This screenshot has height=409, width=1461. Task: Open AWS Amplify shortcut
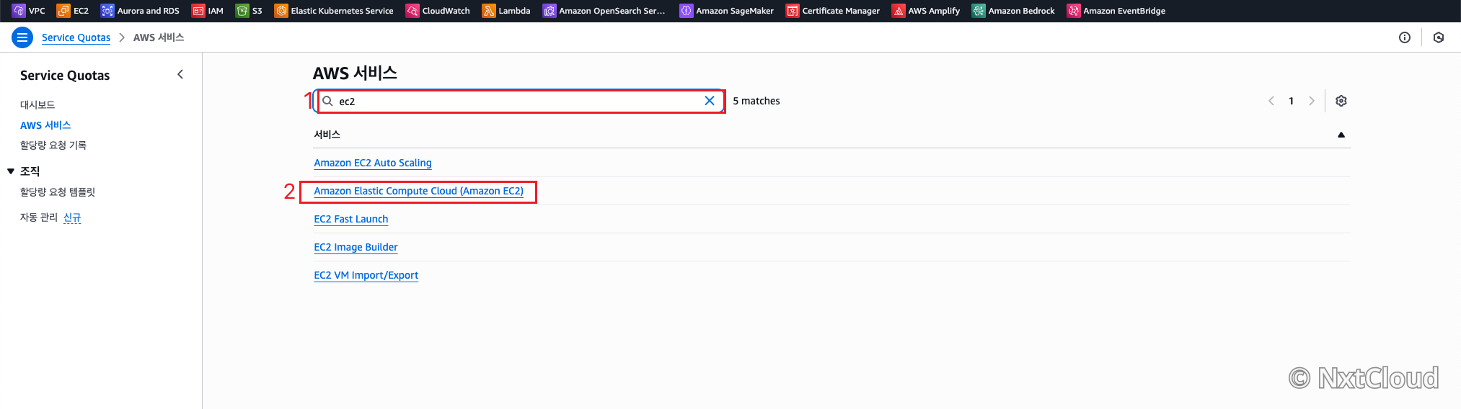[x=926, y=11]
